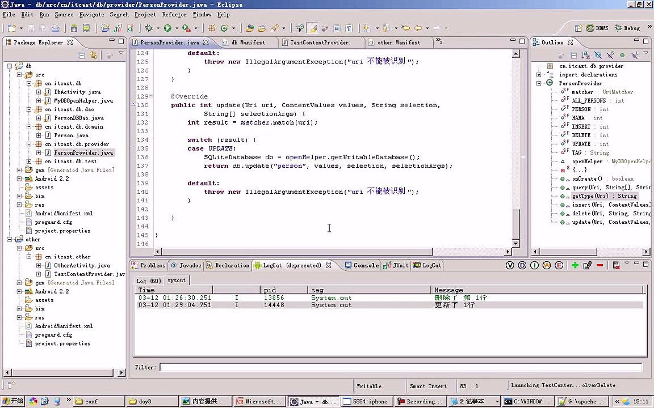The width and height of the screenshot is (654, 408).
Task: Toggle Hide Local Types in Outline
Action: [634, 56]
